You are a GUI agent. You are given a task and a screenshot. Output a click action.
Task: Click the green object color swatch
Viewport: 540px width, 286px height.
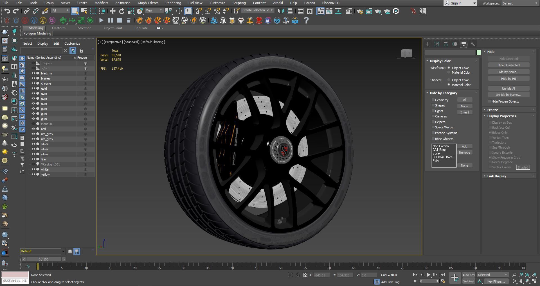coord(479,53)
